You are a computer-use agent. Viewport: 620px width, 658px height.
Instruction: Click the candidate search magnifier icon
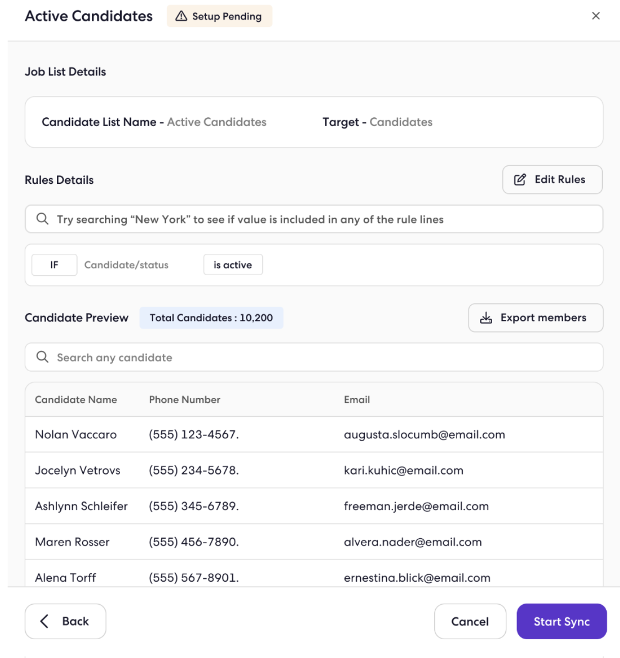click(43, 357)
